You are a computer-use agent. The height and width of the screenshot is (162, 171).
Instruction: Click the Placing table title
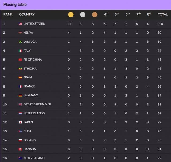15,5
